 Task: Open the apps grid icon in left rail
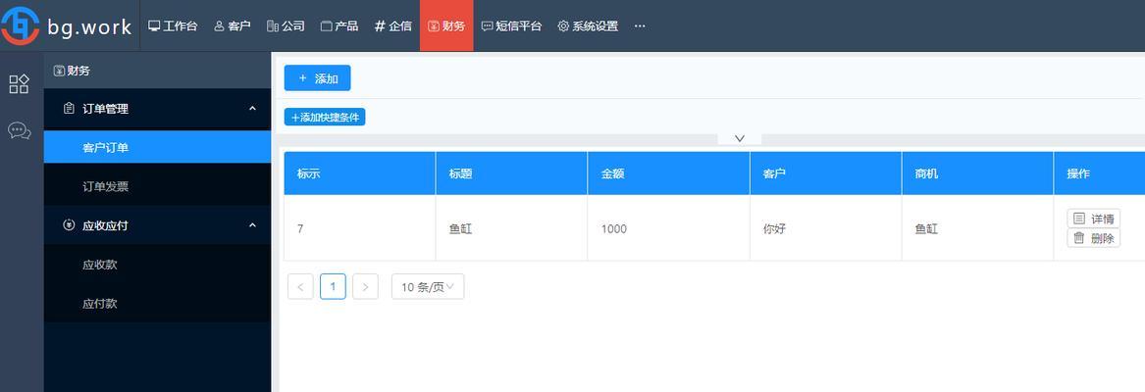pos(19,83)
